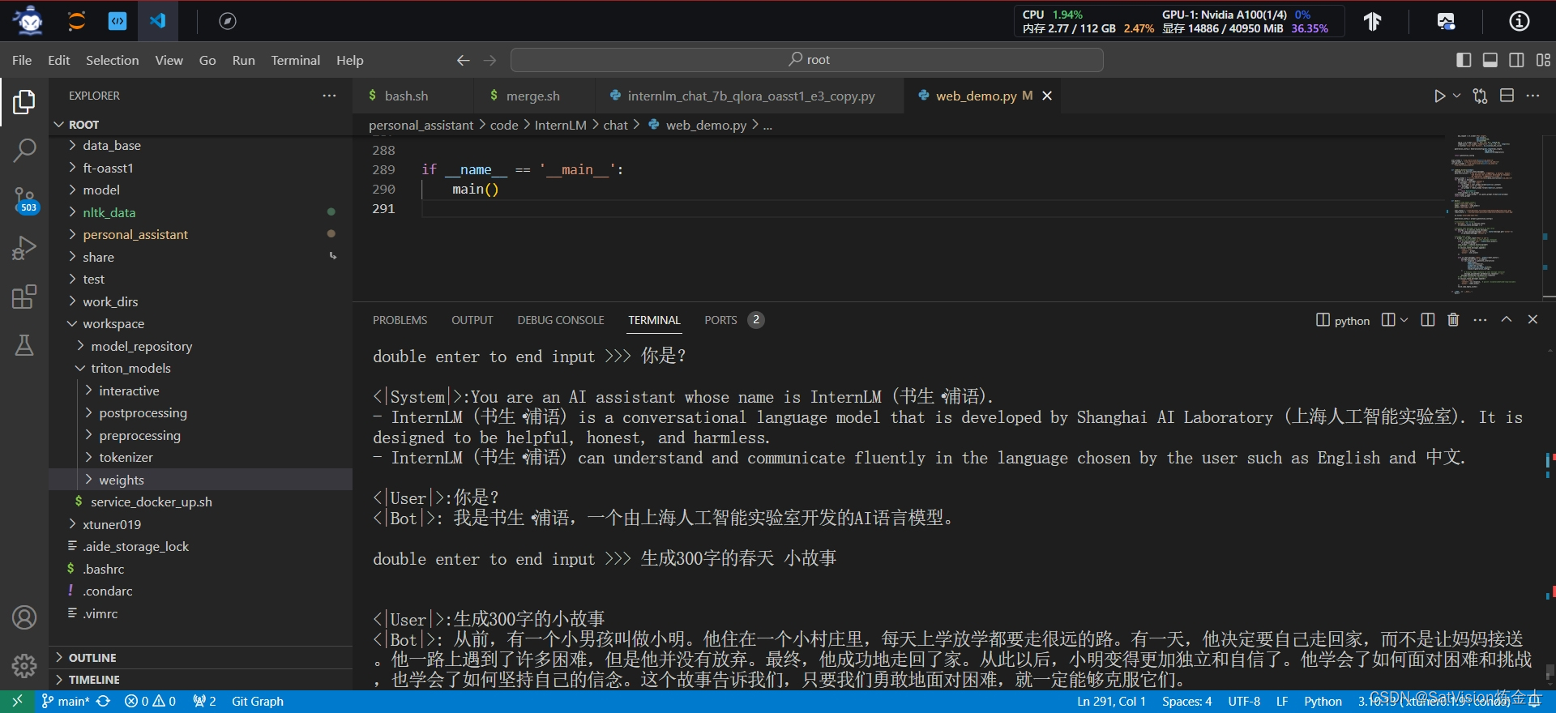This screenshot has height=713, width=1556.
Task: Open Git Graph from status bar
Action: pos(258,701)
